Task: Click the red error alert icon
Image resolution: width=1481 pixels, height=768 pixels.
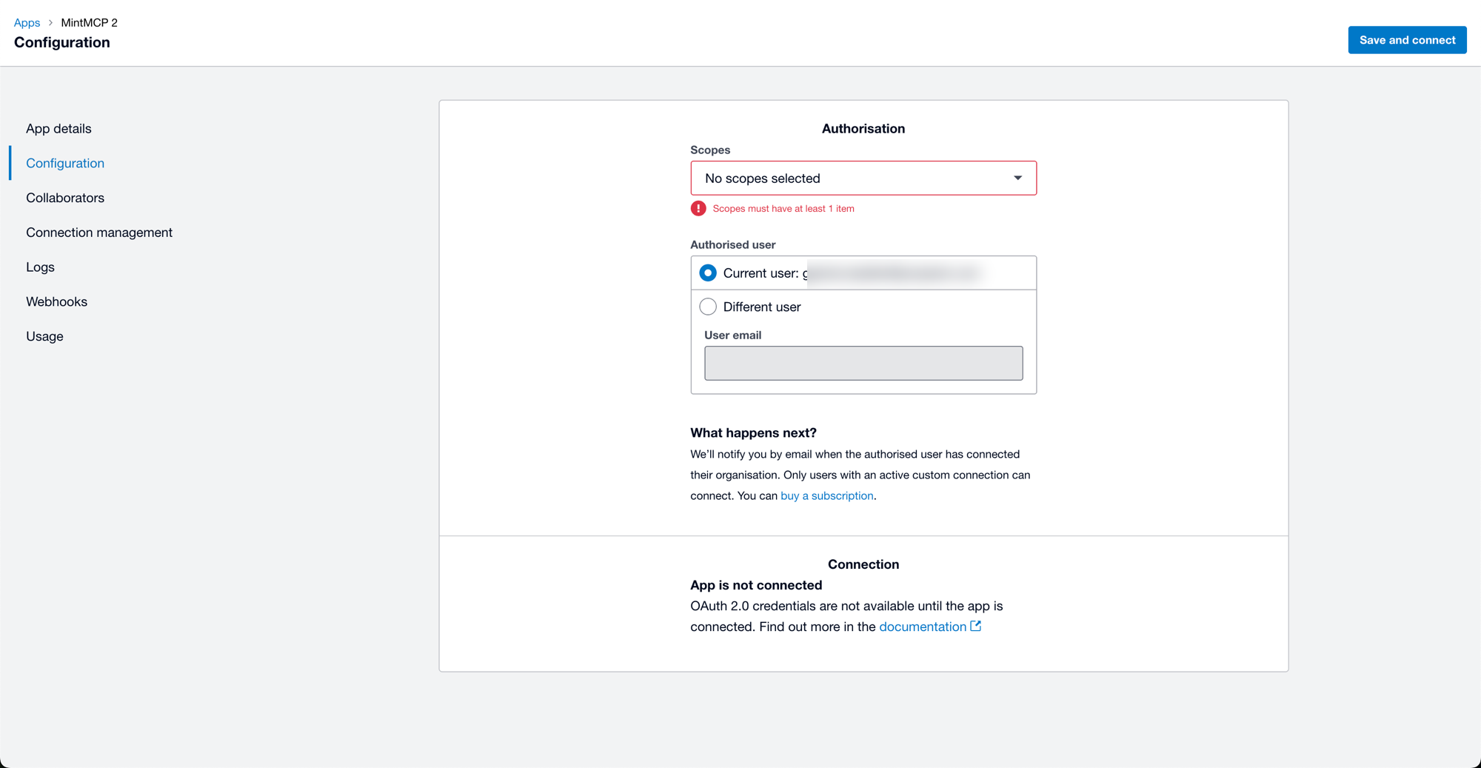Action: click(698, 209)
